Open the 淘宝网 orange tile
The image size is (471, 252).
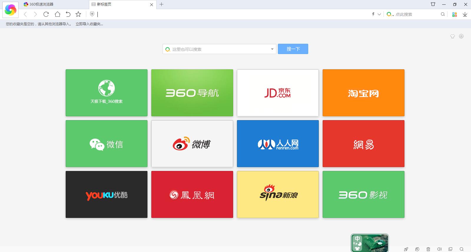click(x=363, y=93)
